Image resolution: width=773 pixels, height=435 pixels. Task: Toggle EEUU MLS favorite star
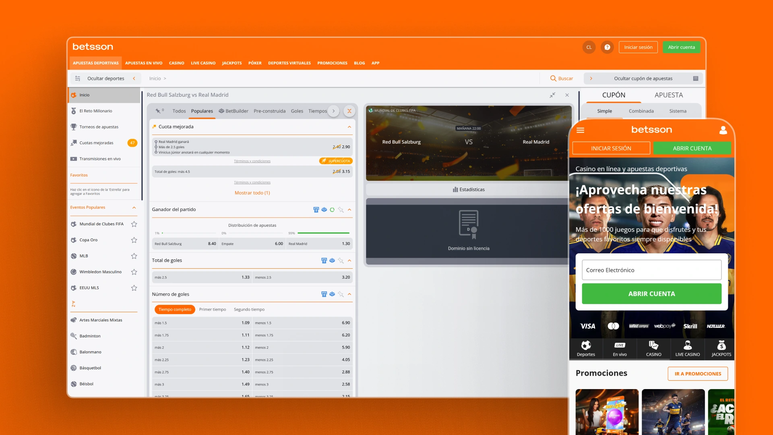tap(134, 288)
